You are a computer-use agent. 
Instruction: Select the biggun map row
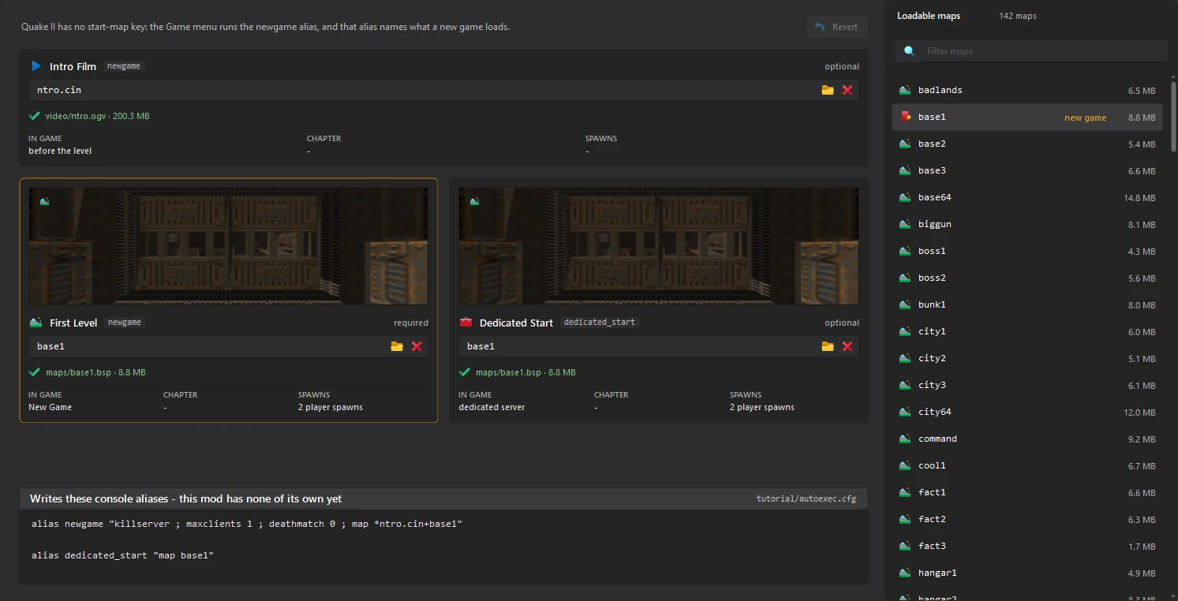pos(1027,224)
